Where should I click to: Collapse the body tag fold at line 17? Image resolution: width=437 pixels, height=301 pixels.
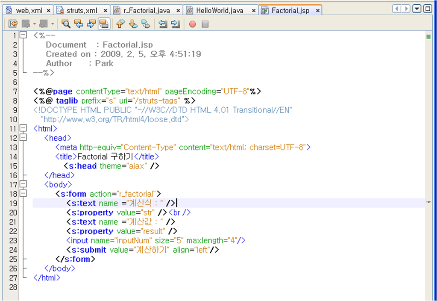point(23,184)
